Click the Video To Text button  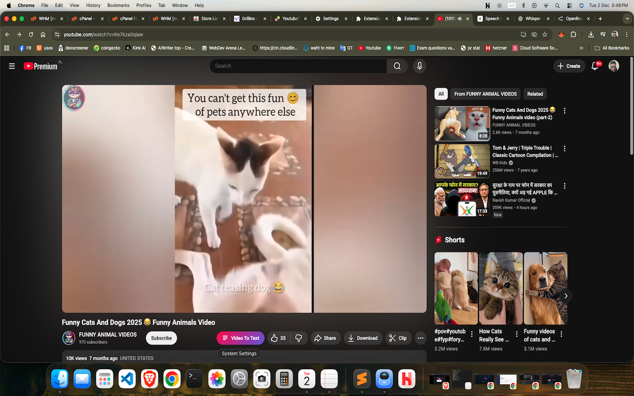(x=240, y=338)
